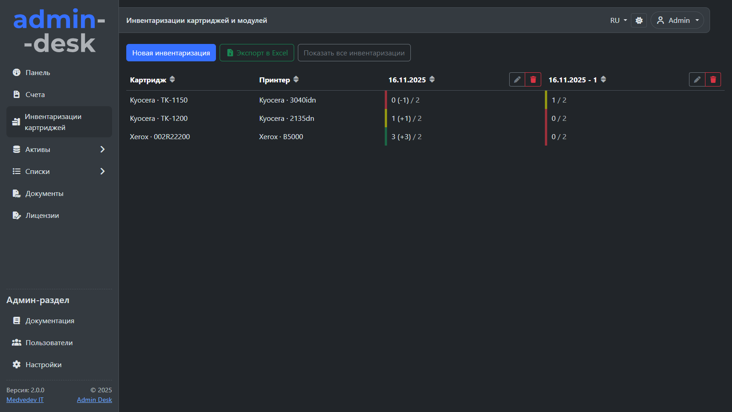The height and width of the screenshot is (412, 732).
Task: Open theme settings gear icon in header
Action: 639,21
